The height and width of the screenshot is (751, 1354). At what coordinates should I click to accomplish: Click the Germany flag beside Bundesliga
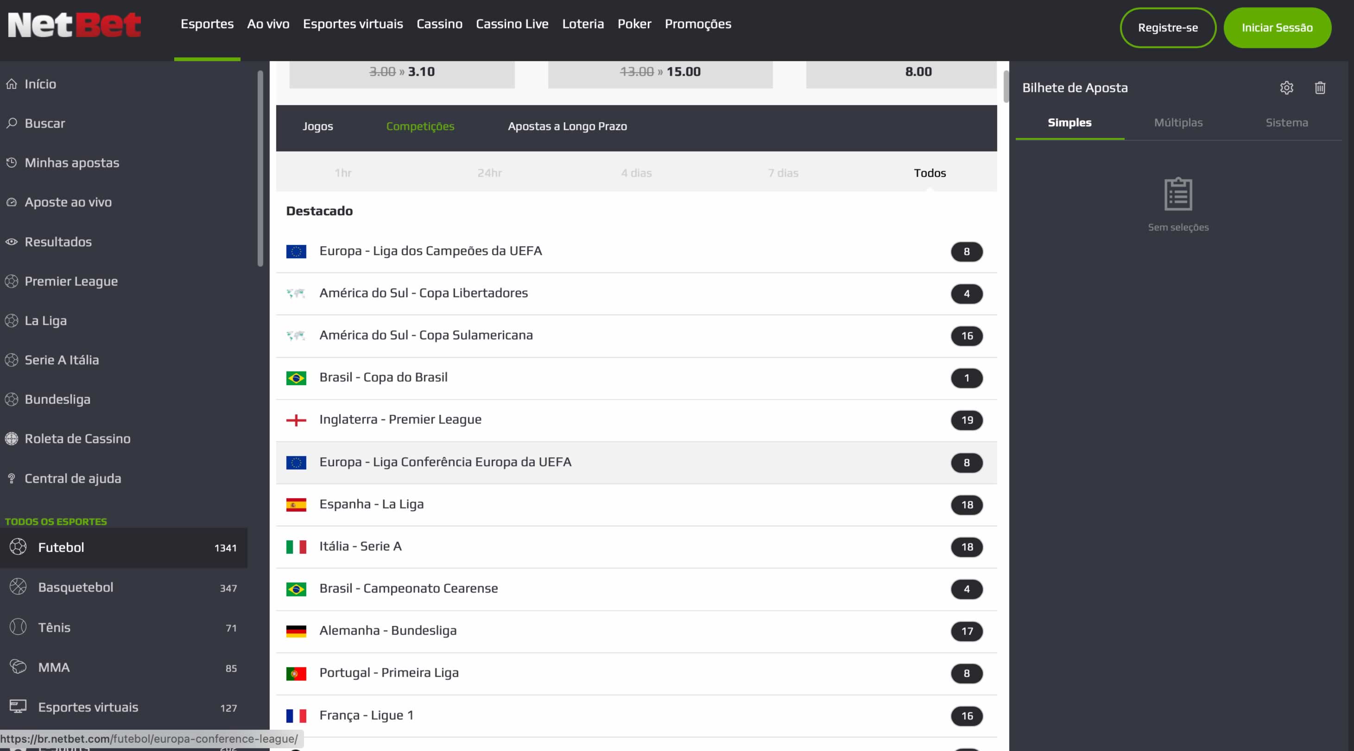296,631
